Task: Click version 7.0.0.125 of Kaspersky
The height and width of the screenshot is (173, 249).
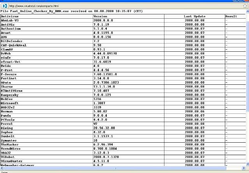Action: pyautogui.click(x=102, y=95)
